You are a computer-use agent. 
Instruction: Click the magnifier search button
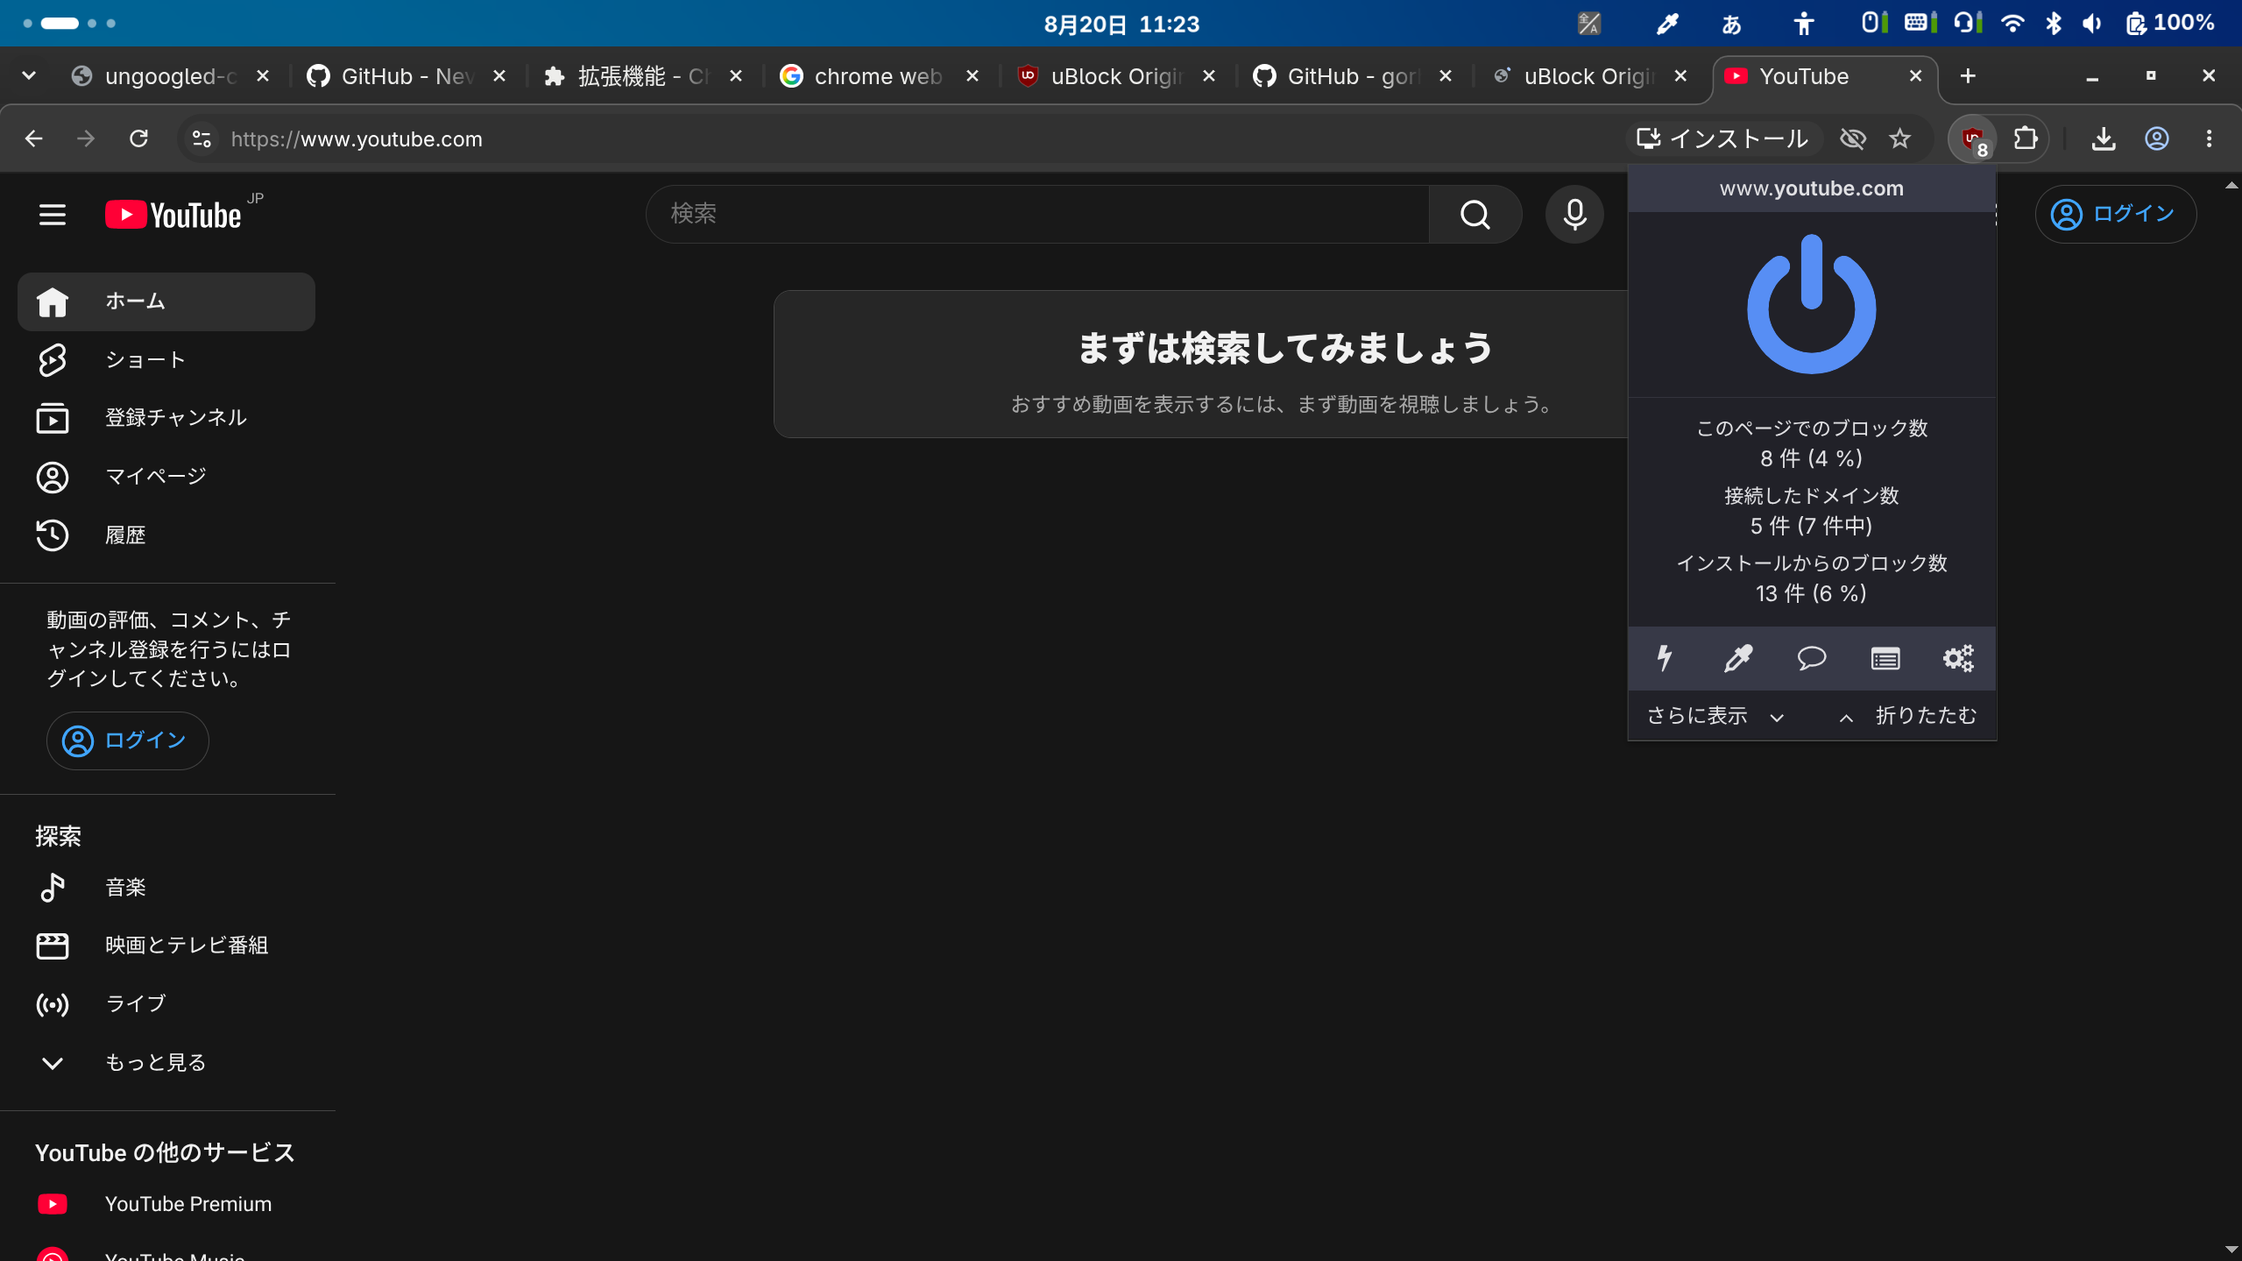pos(1475,214)
